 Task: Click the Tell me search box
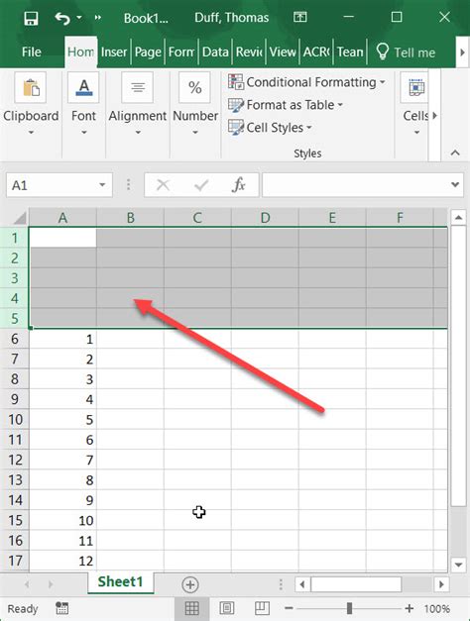(406, 52)
